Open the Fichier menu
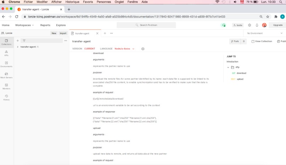This screenshot has width=286, height=165. (x=28, y=2)
